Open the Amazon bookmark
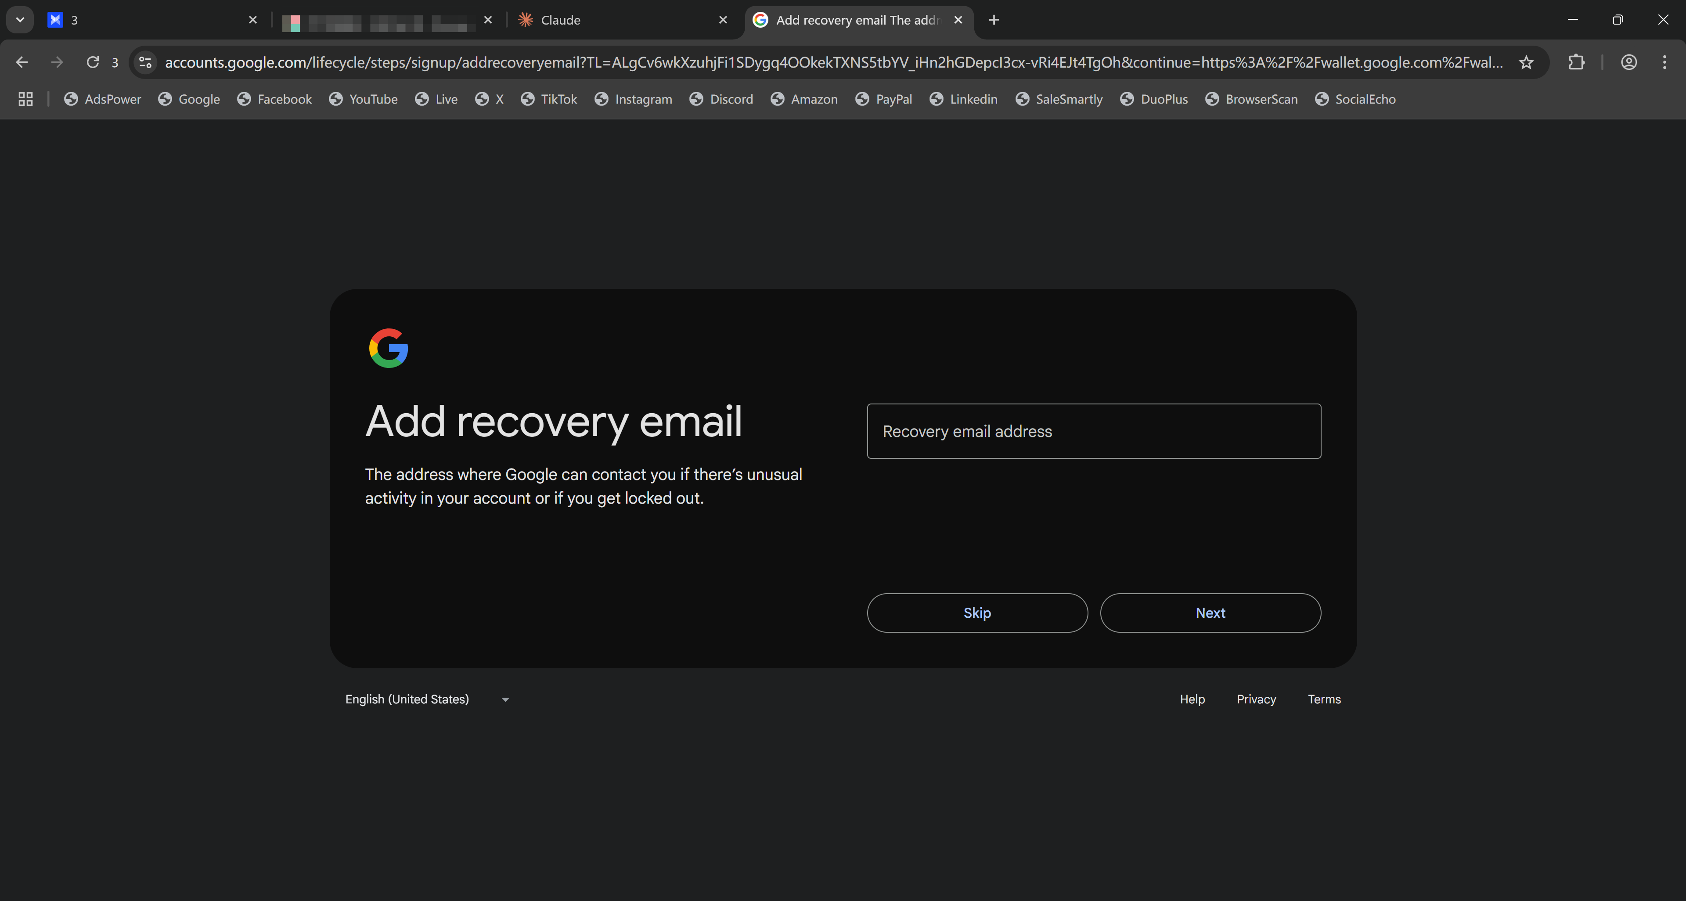This screenshot has height=901, width=1686. point(804,99)
